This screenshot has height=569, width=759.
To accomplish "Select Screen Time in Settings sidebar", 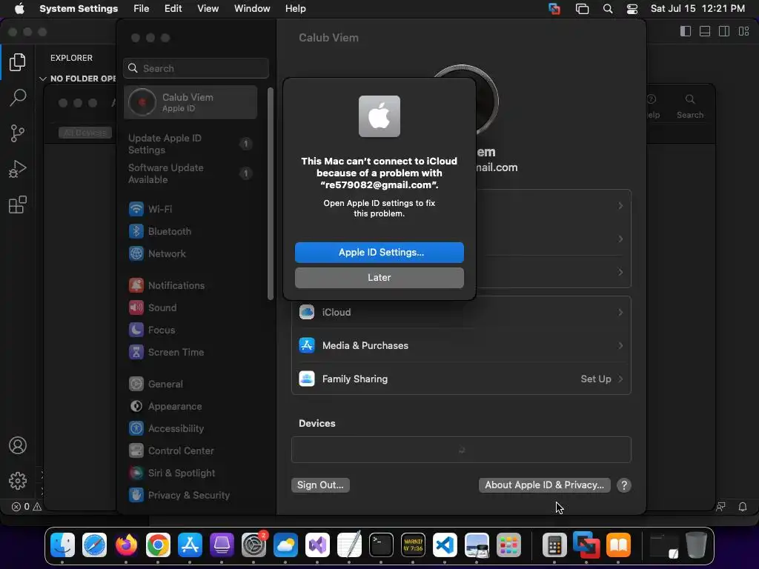I will pyautogui.click(x=190, y=352).
